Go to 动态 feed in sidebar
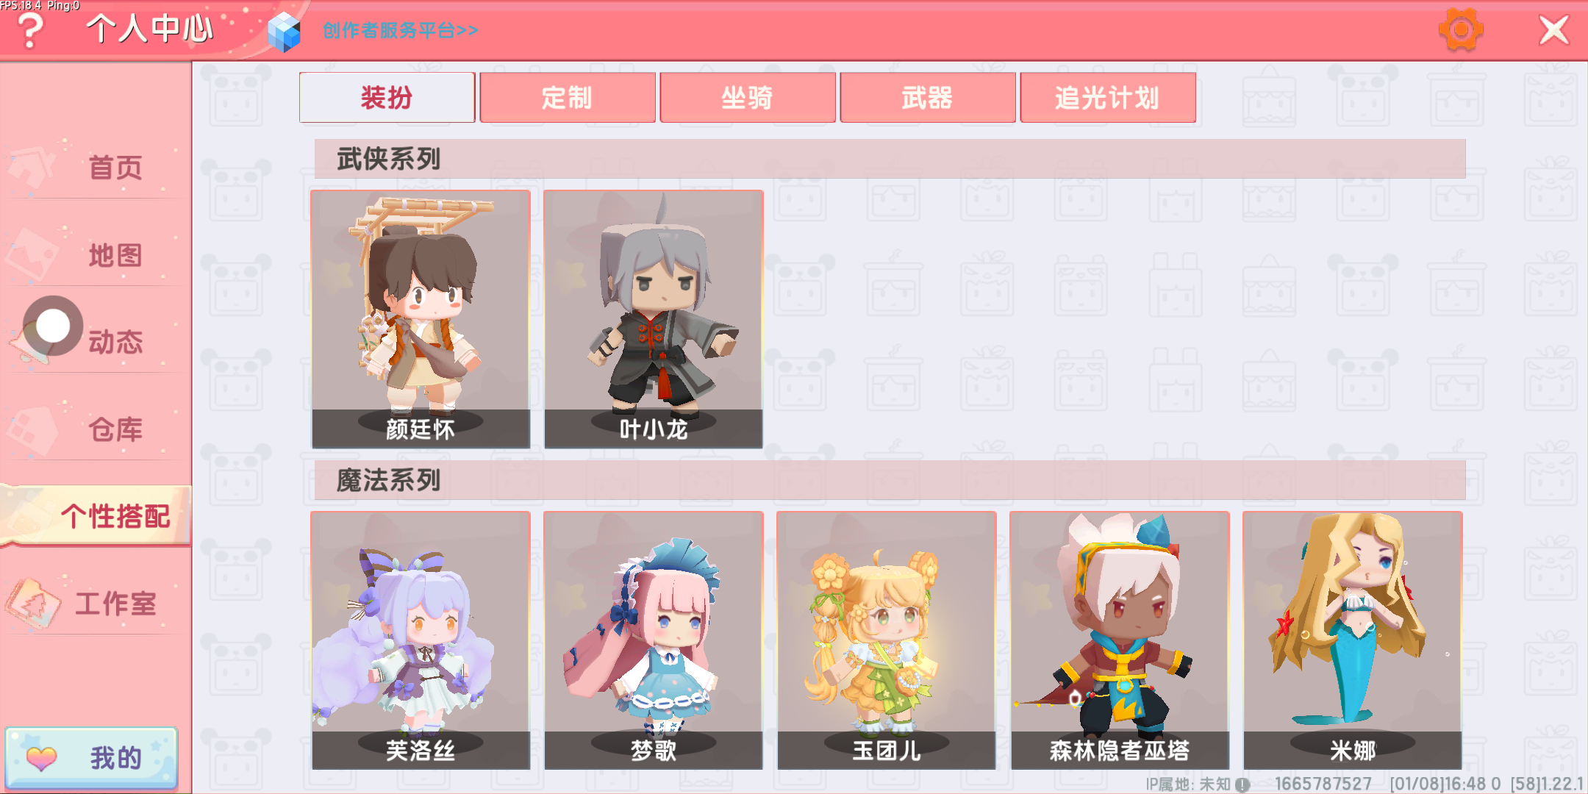This screenshot has height=794, width=1588. (115, 342)
